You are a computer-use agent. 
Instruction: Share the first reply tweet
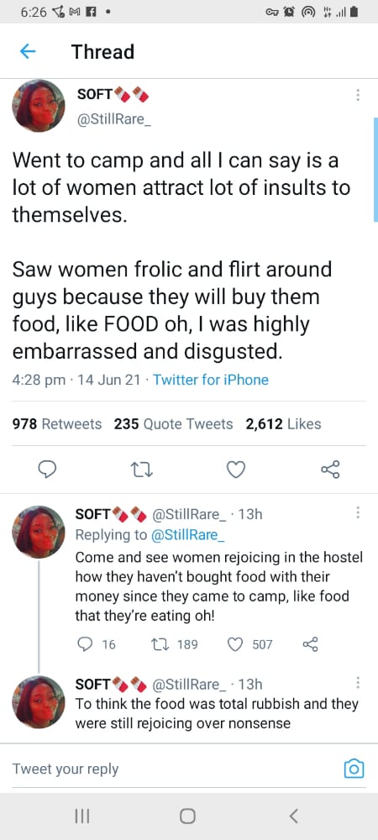pyautogui.click(x=311, y=644)
